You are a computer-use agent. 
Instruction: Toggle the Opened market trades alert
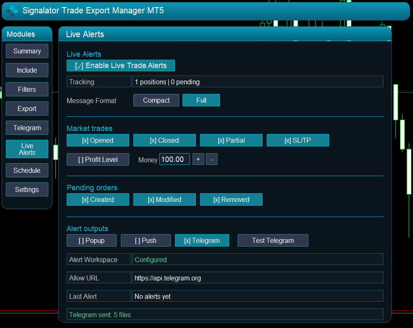pos(98,140)
